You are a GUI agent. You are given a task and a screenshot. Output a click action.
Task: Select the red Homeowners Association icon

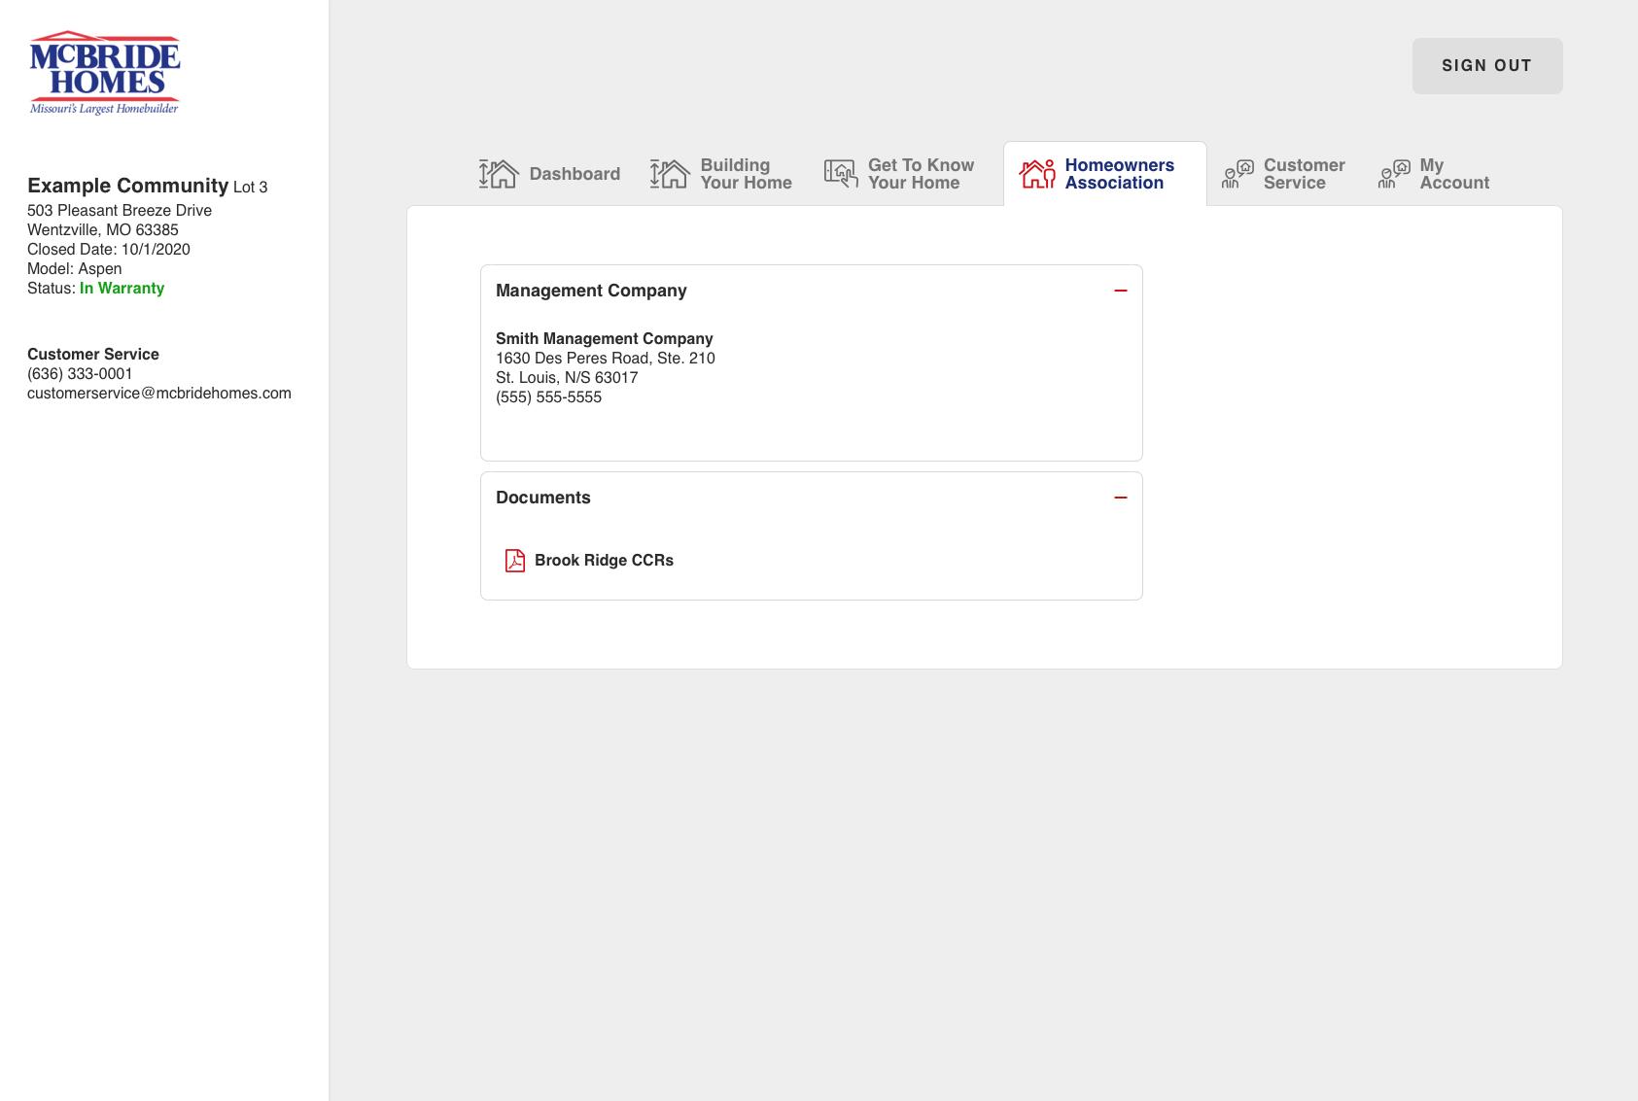1038,173
